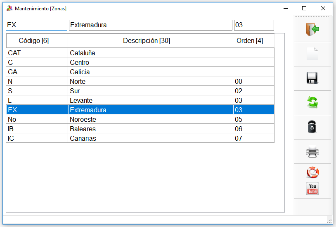The width and height of the screenshot is (336, 227).
Task: Click the N code cell
Action: [37, 81]
